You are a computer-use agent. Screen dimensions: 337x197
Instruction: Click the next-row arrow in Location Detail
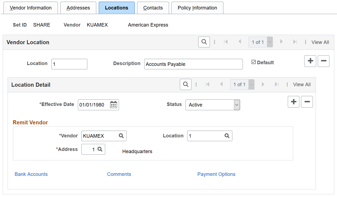point(263,84)
